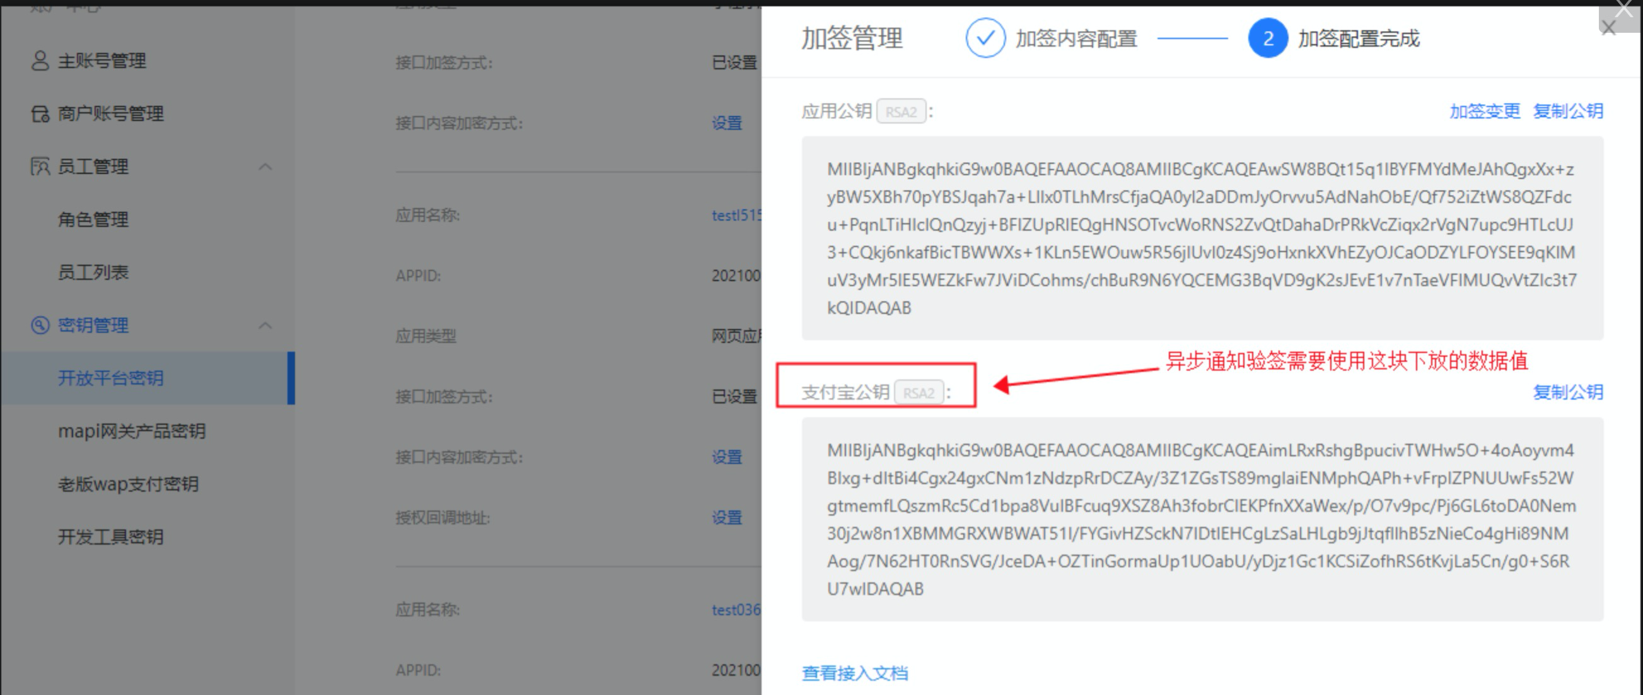The image size is (1643, 695).
Task: Click the 授权回调地址 label
Action: [x=443, y=518]
